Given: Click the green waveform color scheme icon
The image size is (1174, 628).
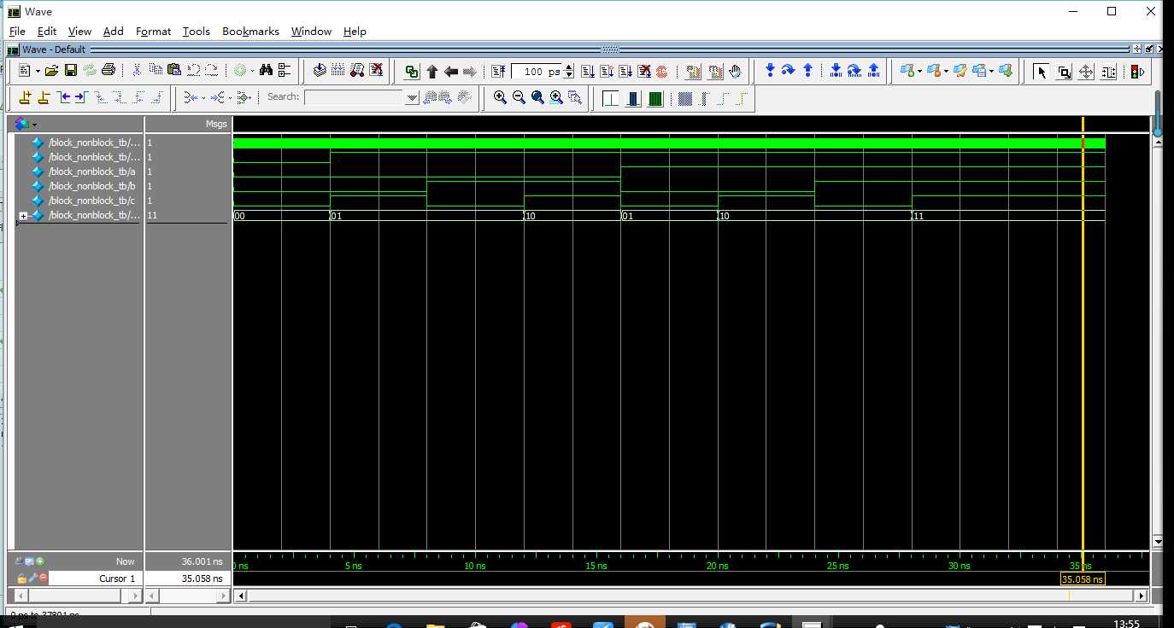Looking at the screenshot, I should [655, 98].
